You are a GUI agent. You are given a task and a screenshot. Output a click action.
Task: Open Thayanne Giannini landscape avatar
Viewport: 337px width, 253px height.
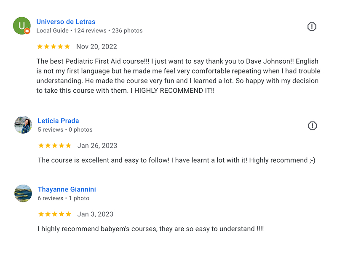(23, 193)
